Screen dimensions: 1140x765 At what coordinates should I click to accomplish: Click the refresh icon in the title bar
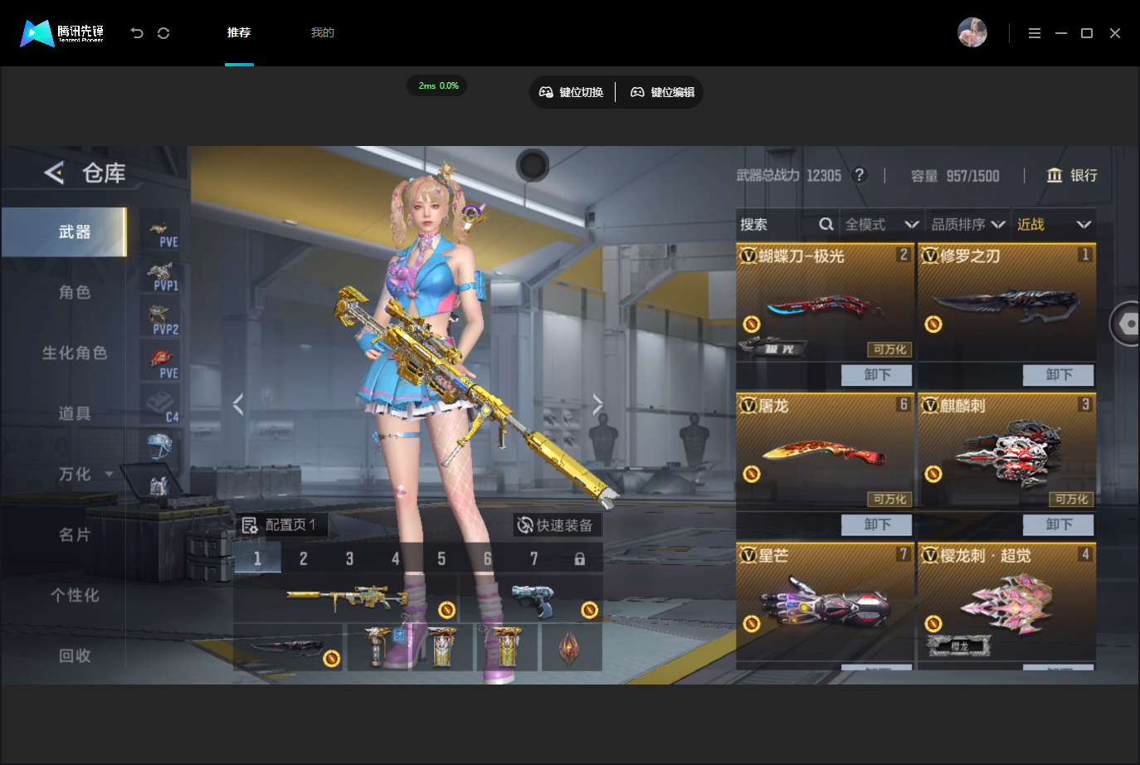163,33
